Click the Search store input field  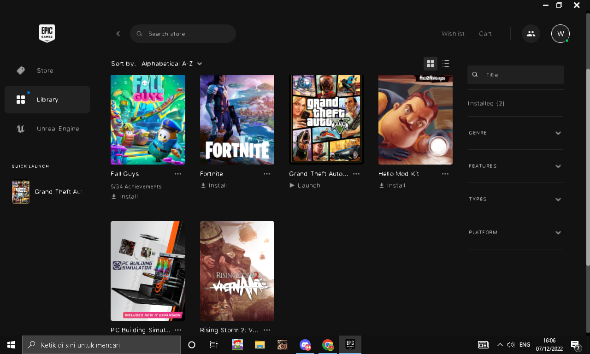coord(183,34)
